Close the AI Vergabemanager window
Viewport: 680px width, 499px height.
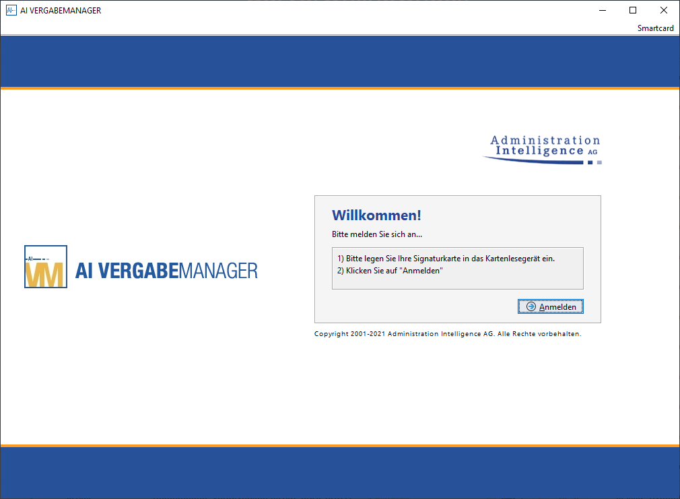tap(664, 10)
